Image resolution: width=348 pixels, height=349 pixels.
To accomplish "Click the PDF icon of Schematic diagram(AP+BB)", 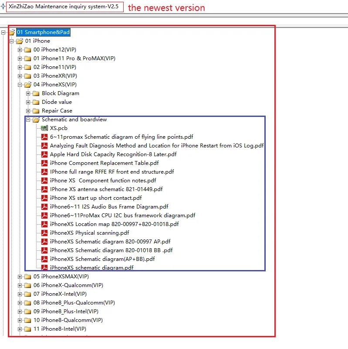I will (44, 259).
